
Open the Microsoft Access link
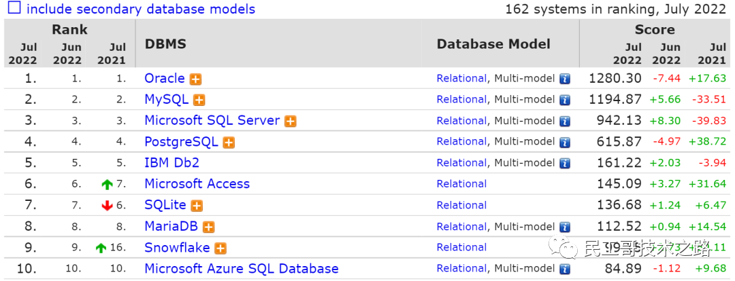pos(197,184)
